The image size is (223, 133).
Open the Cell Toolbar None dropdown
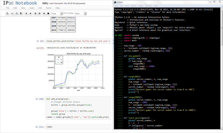(81, 13)
